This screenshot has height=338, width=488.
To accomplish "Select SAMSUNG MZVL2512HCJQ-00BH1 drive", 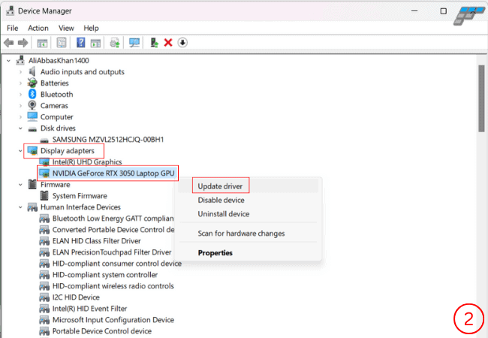I will (x=108, y=140).
